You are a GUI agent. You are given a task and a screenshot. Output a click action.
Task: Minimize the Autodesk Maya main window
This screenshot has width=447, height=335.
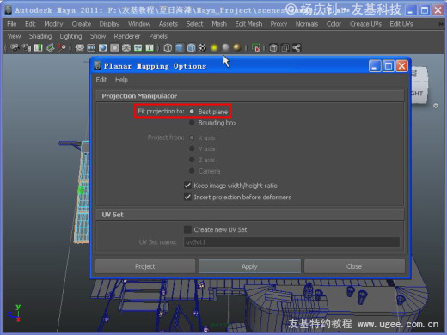pyautogui.click(x=411, y=10)
